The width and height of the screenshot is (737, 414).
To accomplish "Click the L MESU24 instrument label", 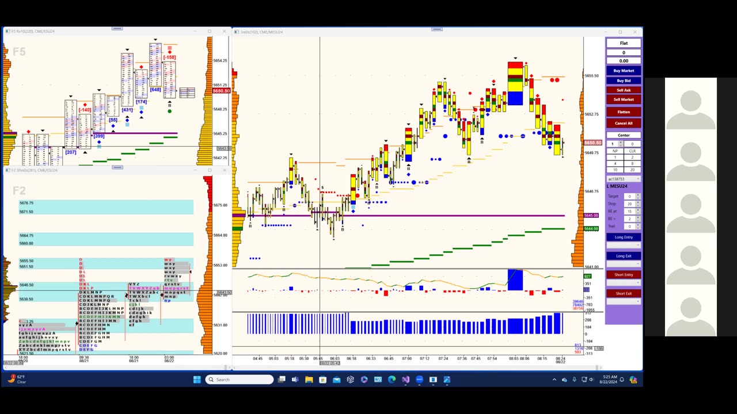I will [617, 186].
